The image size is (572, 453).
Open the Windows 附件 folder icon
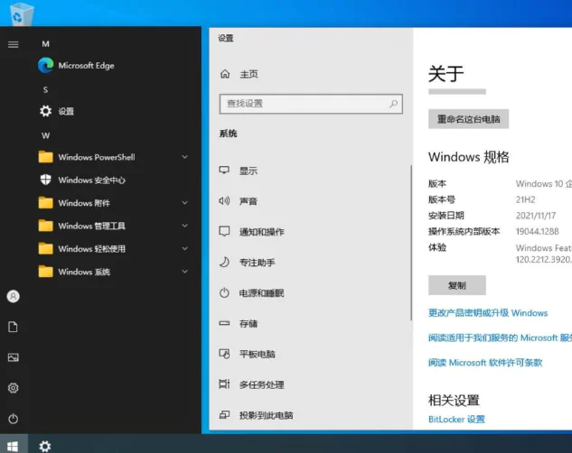pos(45,203)
